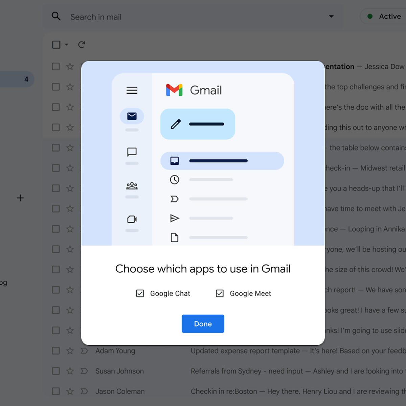
Task: Click the snoozed clock icon in illustration
Action: 175,180
